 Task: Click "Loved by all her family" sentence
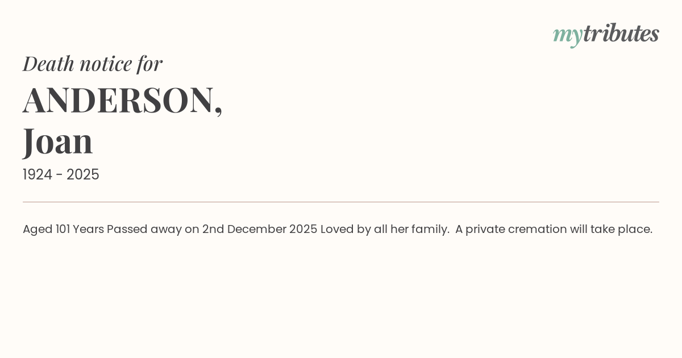pyautogui.click(x=385, y=229)
